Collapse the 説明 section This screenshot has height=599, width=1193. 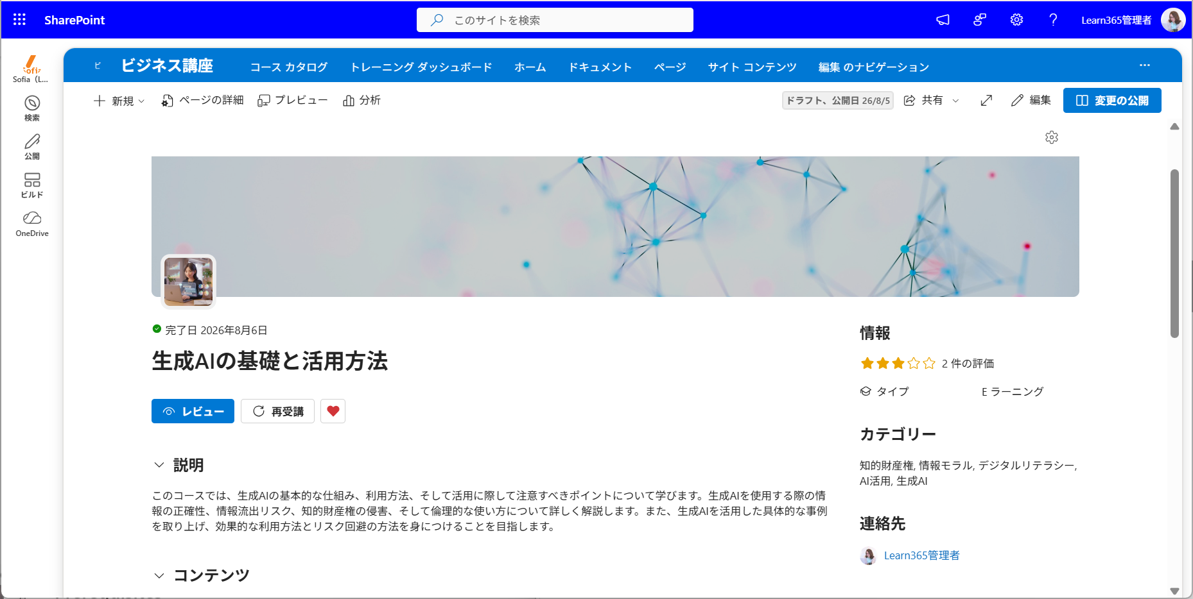[x=159, y=465]
